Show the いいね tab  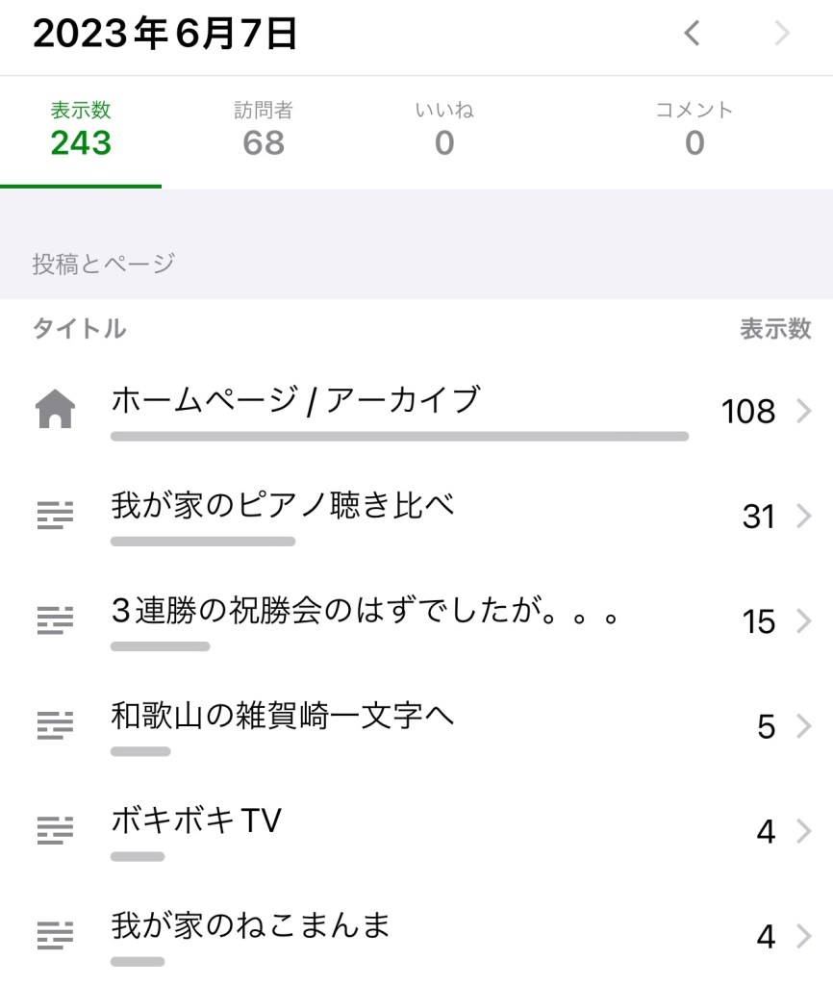pos(443,130)
